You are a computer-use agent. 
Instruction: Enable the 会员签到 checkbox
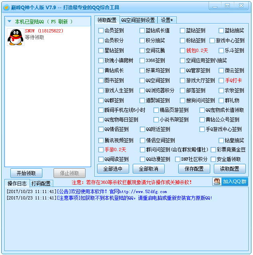(101, 30)
